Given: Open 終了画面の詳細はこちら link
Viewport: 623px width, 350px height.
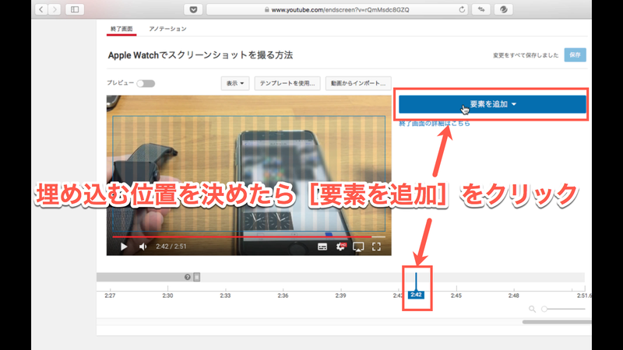Looking at the screenshot, I should pyautogui.click(x=435, y=124).
